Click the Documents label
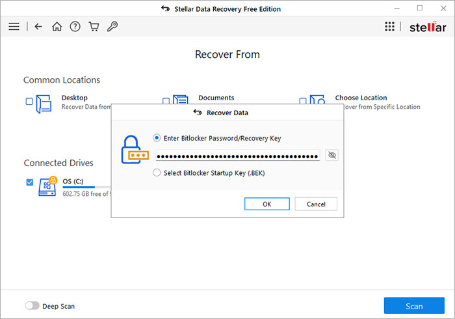The image size is (455, 319). (216, 98)
